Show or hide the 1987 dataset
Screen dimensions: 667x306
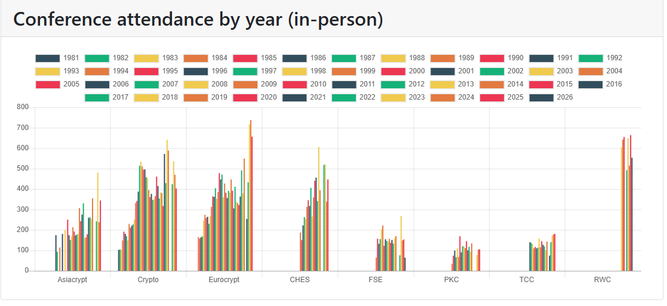pos(344,58)
